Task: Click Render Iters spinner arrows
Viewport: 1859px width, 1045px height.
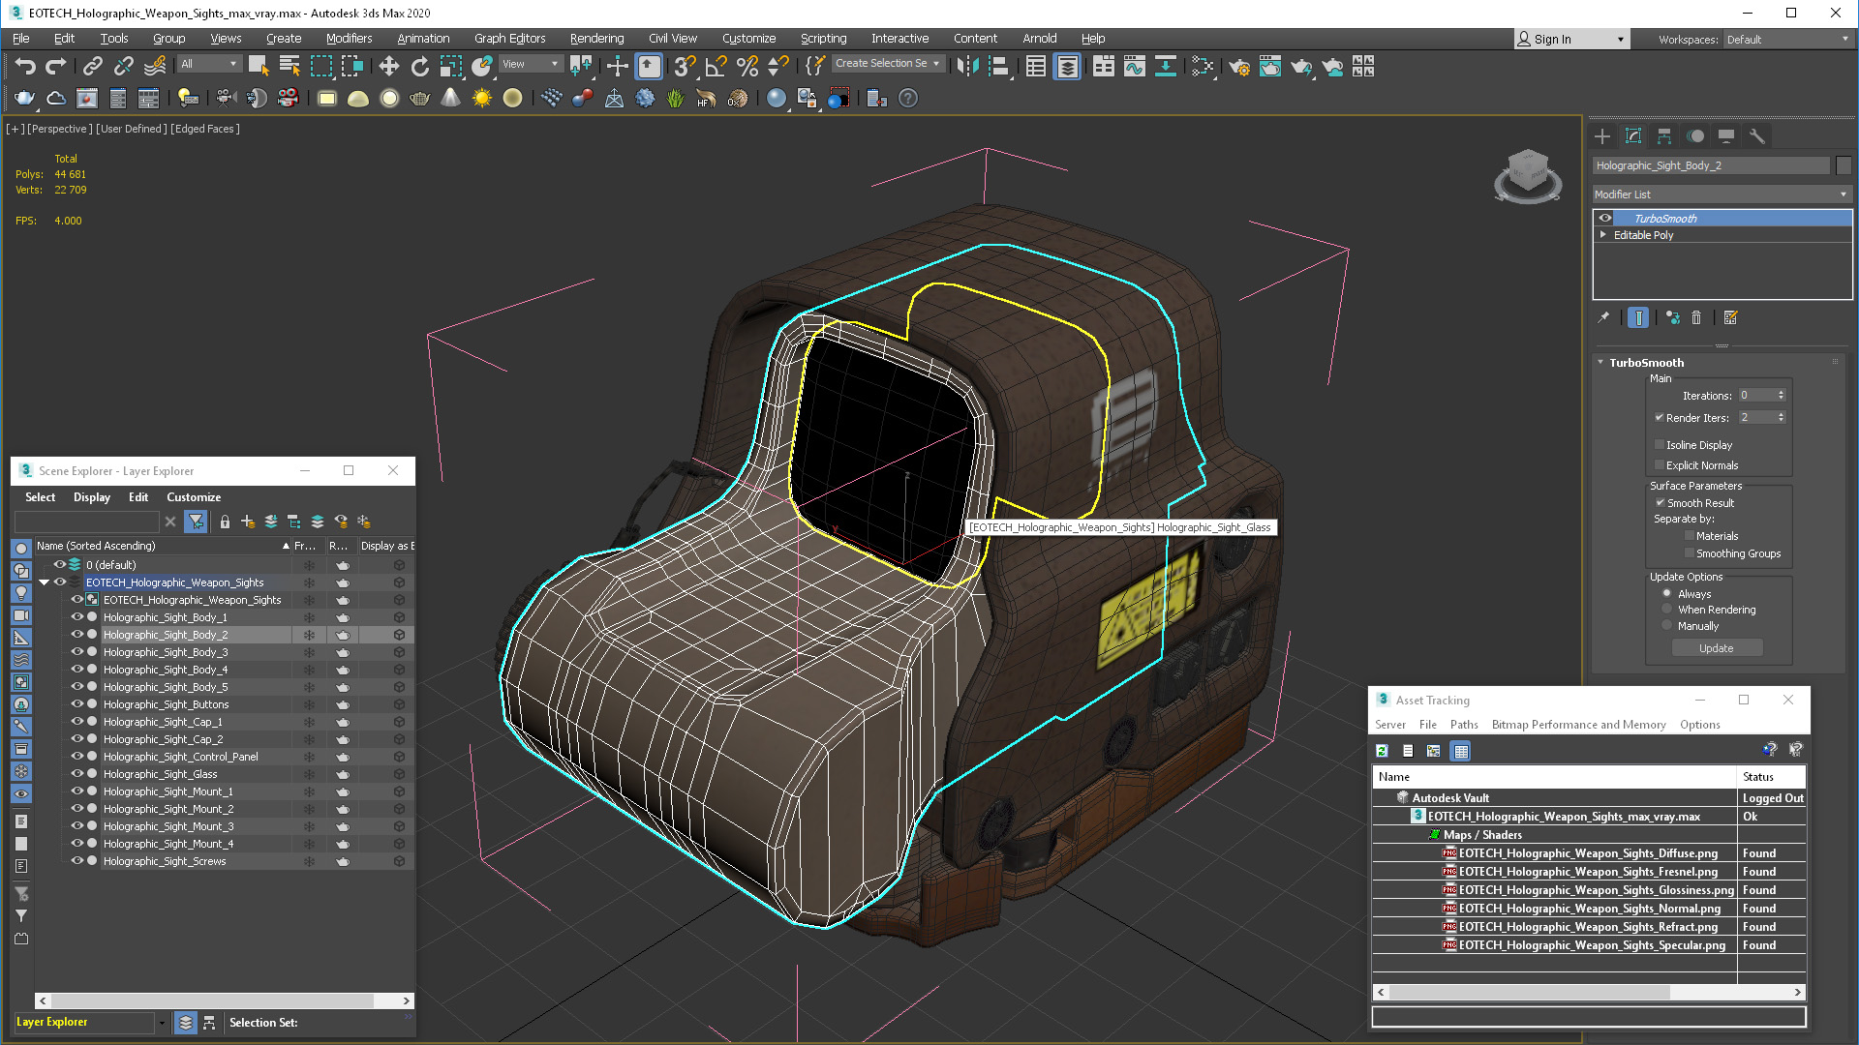Action: 1781,417
